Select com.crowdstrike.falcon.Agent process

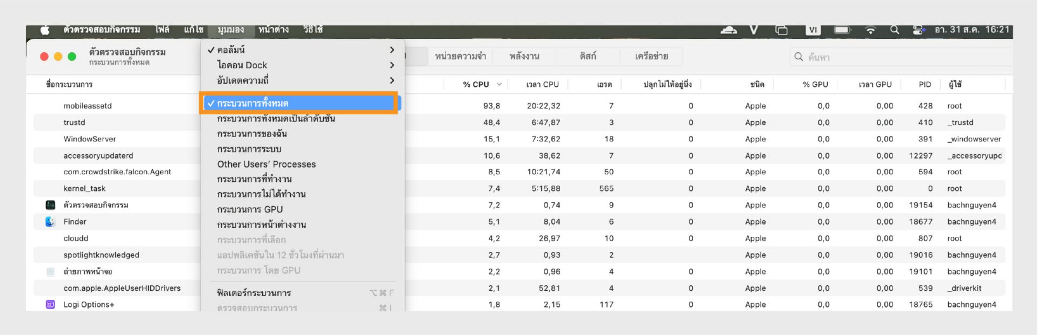point(519,172)
